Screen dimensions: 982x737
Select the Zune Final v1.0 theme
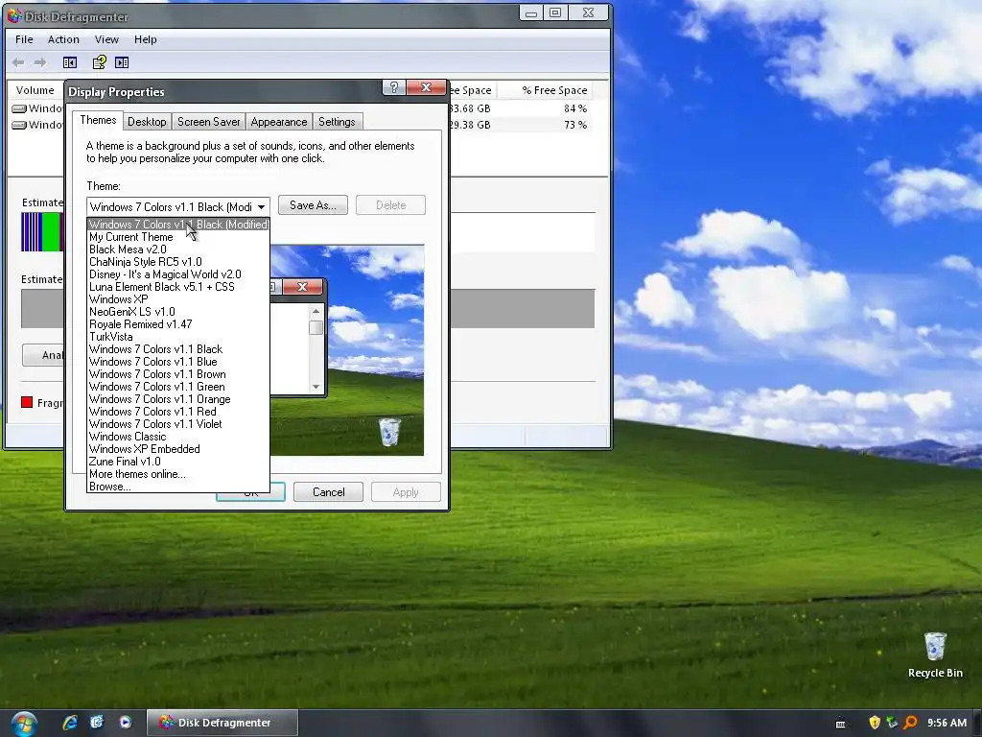pos(177,462)
